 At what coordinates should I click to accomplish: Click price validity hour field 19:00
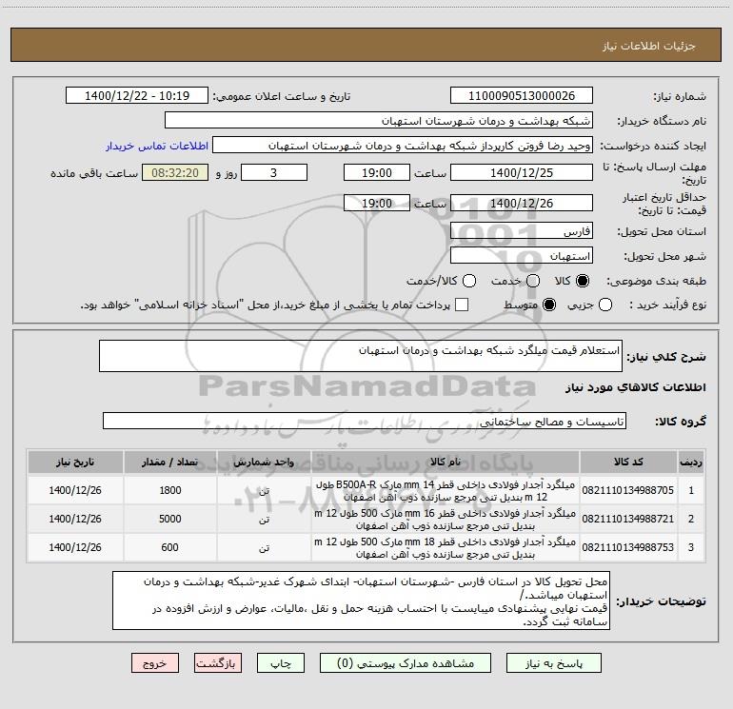[x=377, y=203]
